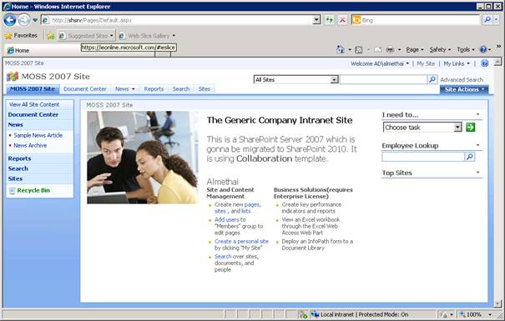Click the Employee Lookup magnifier icon
The height and width of the screenshot is (321, 505).
470,157
